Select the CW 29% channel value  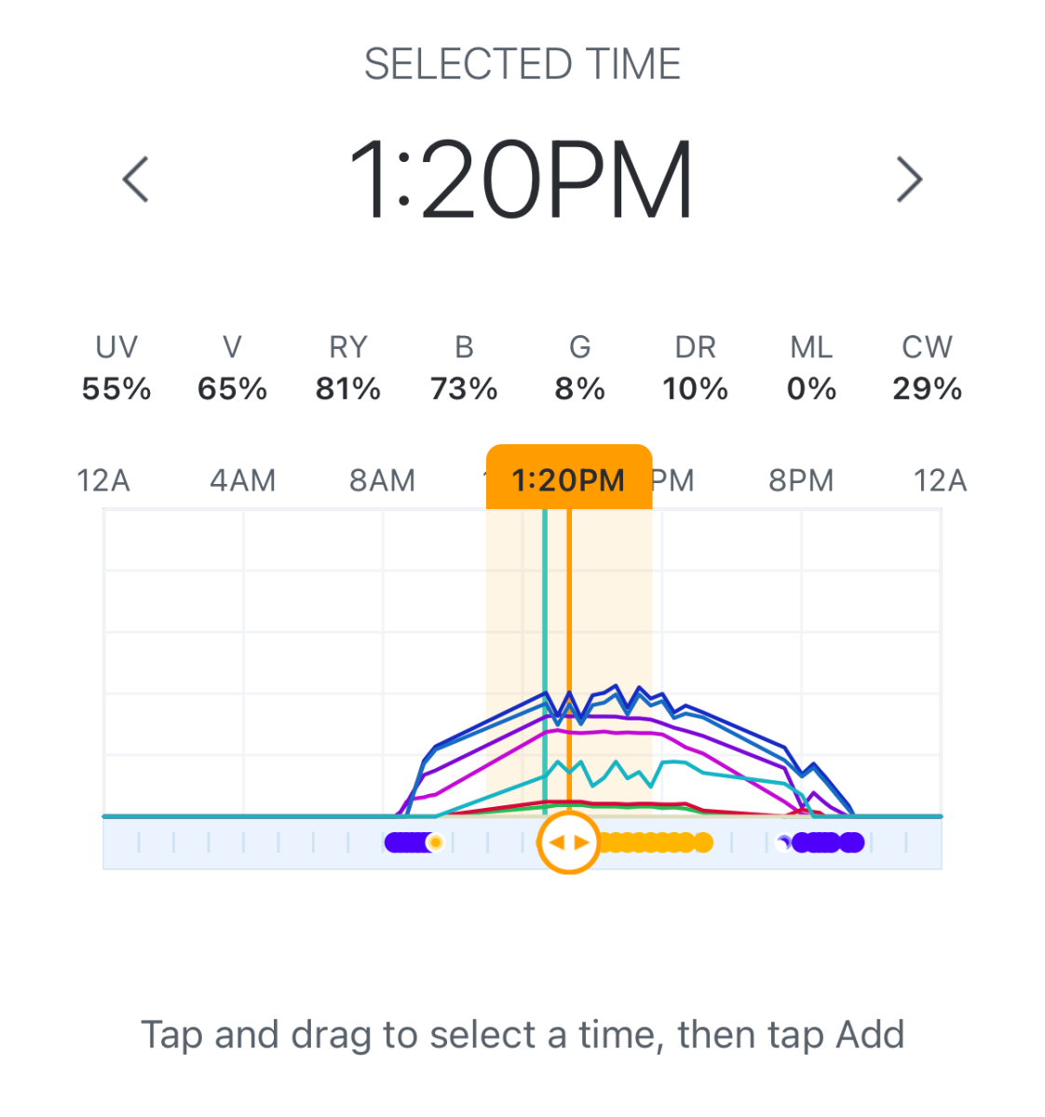tap(927, 368)
